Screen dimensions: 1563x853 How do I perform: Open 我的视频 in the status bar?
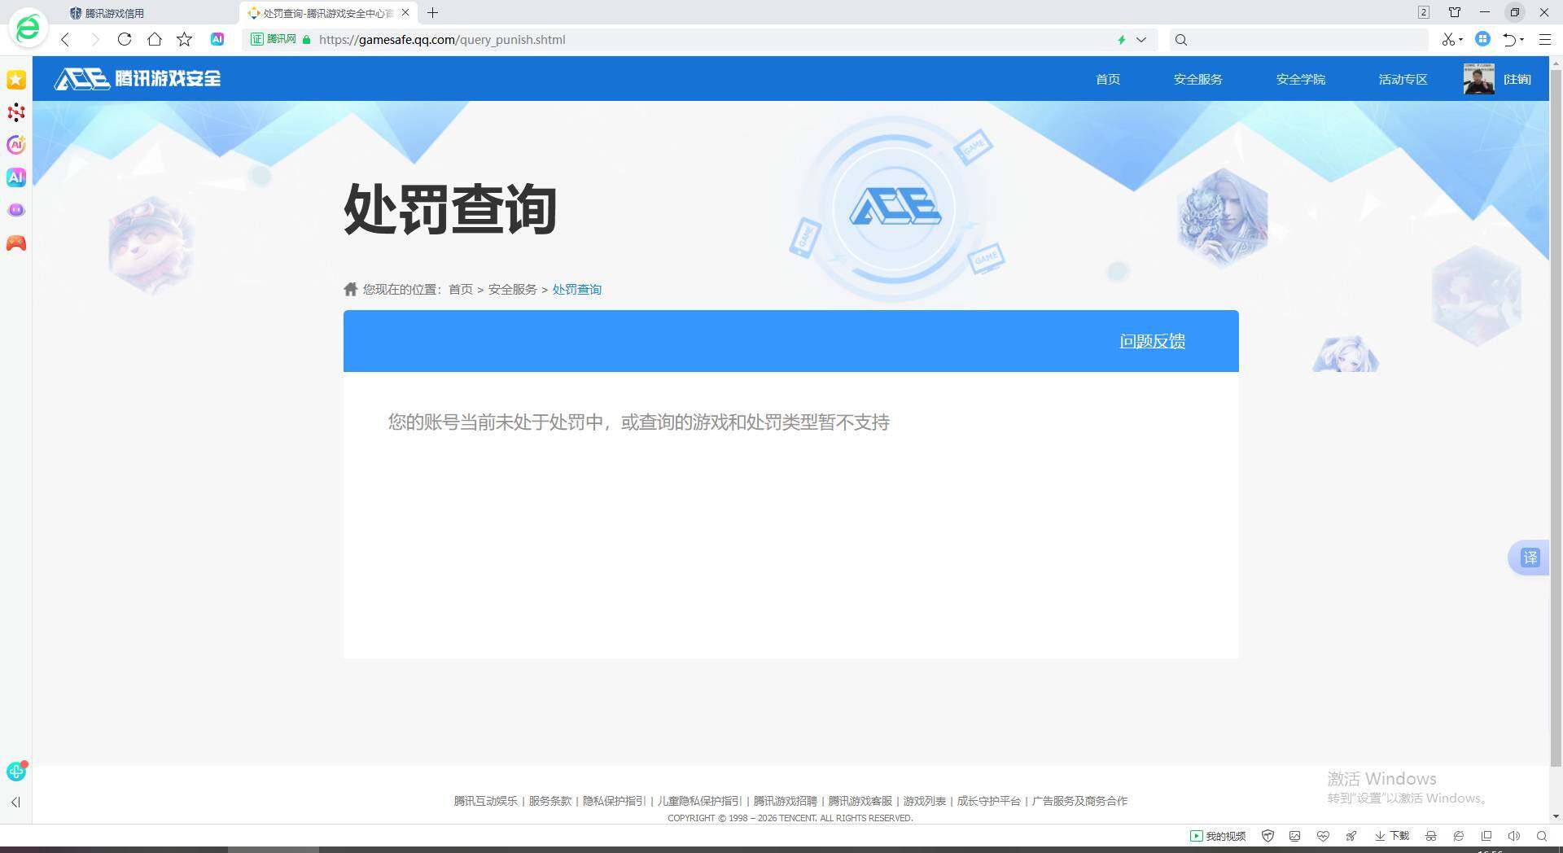coord(1218,836)
